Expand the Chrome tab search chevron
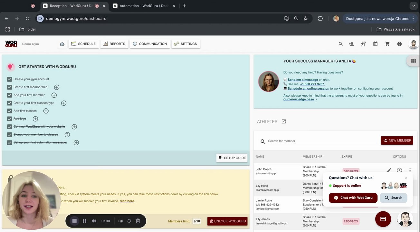The width and height of the screenshot is (420, 232). point(414,6)
